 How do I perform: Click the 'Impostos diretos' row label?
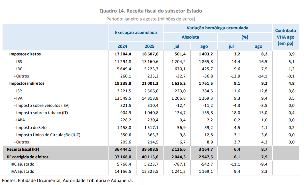tap(25, 54)
